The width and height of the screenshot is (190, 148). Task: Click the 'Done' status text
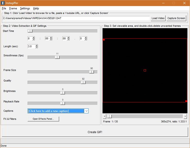4,146
